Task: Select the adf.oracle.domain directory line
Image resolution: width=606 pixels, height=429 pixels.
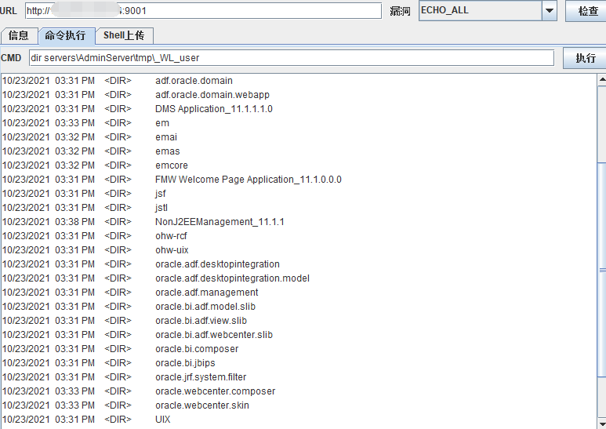Action: [118, 81]
